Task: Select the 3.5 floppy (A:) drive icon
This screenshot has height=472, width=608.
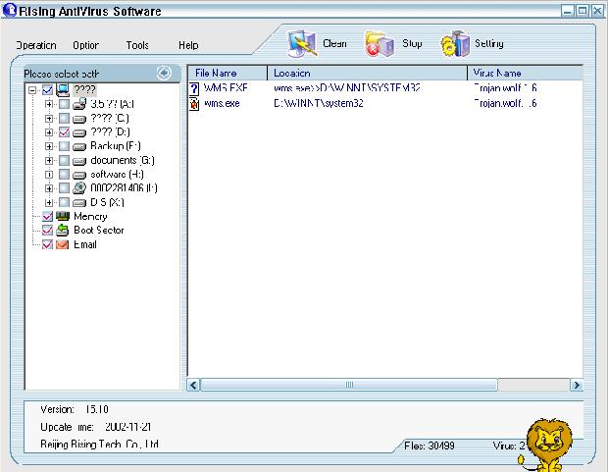Action: [79, 103]
